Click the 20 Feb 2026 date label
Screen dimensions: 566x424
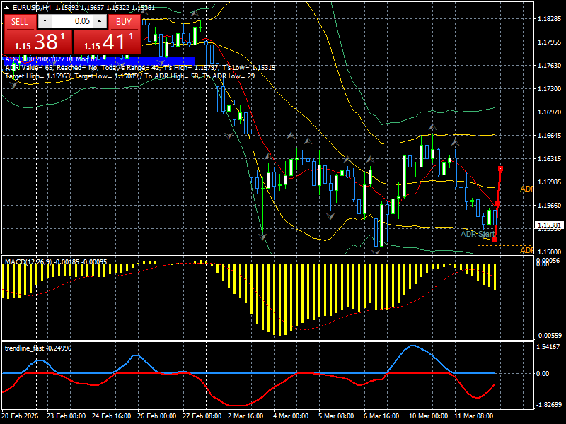[20, 416]
